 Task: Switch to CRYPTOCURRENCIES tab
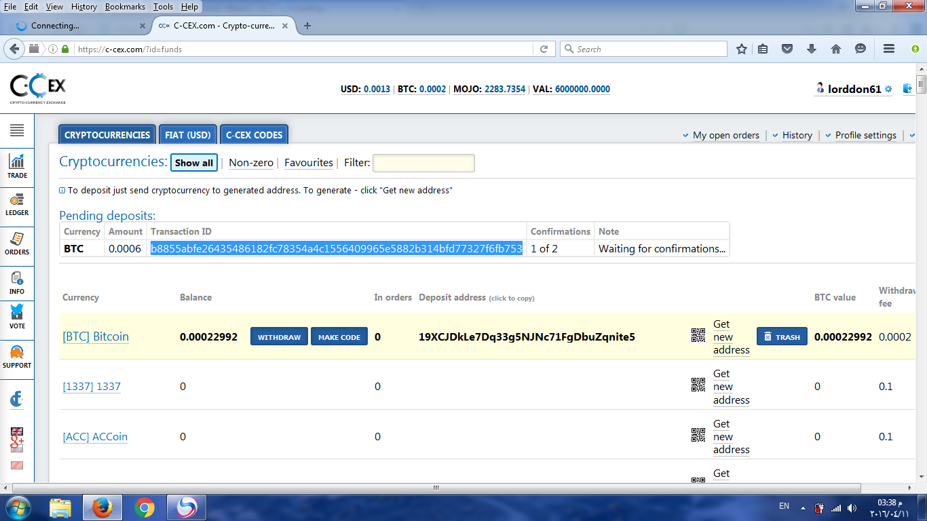point(107,134)
